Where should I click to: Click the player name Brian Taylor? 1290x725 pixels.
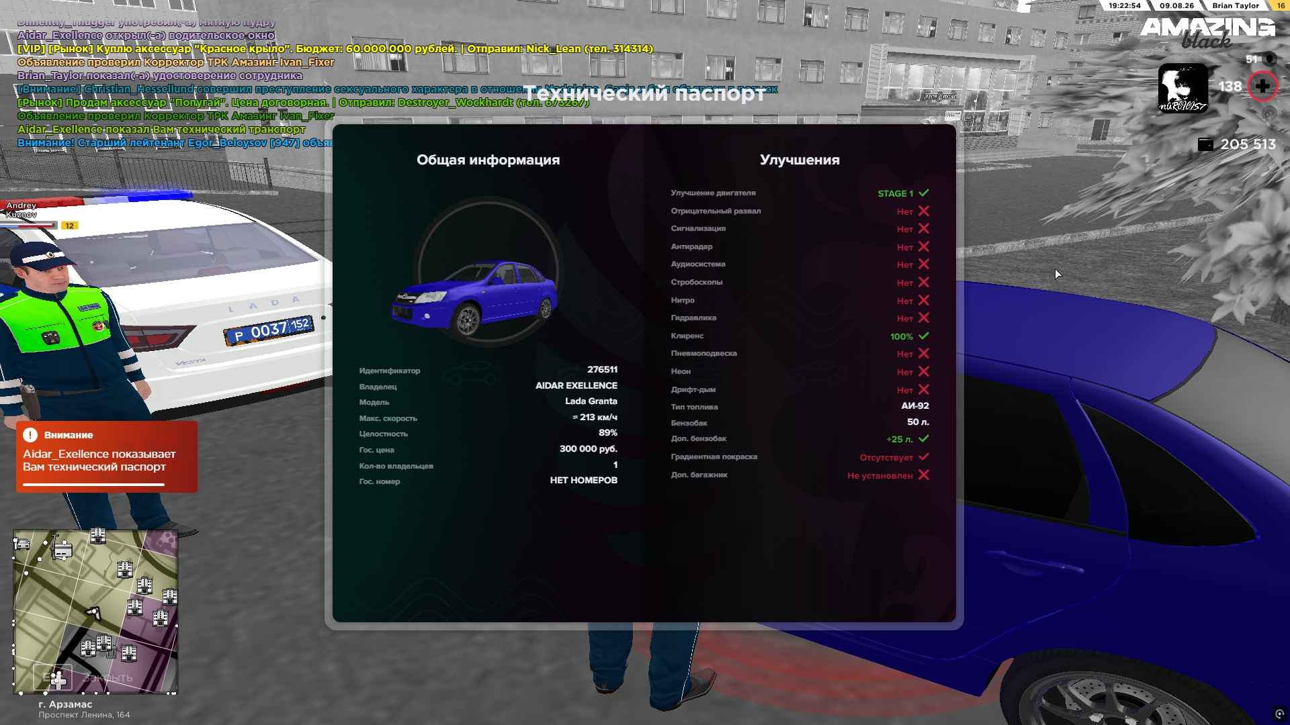tap(1236, 5)
